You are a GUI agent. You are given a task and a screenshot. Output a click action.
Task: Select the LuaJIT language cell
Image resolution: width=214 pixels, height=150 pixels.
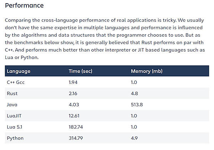point(15,116)
